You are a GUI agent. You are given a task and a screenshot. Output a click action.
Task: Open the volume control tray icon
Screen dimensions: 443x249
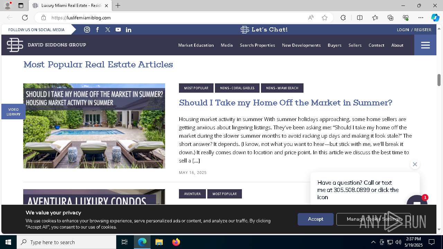[398, 242]
